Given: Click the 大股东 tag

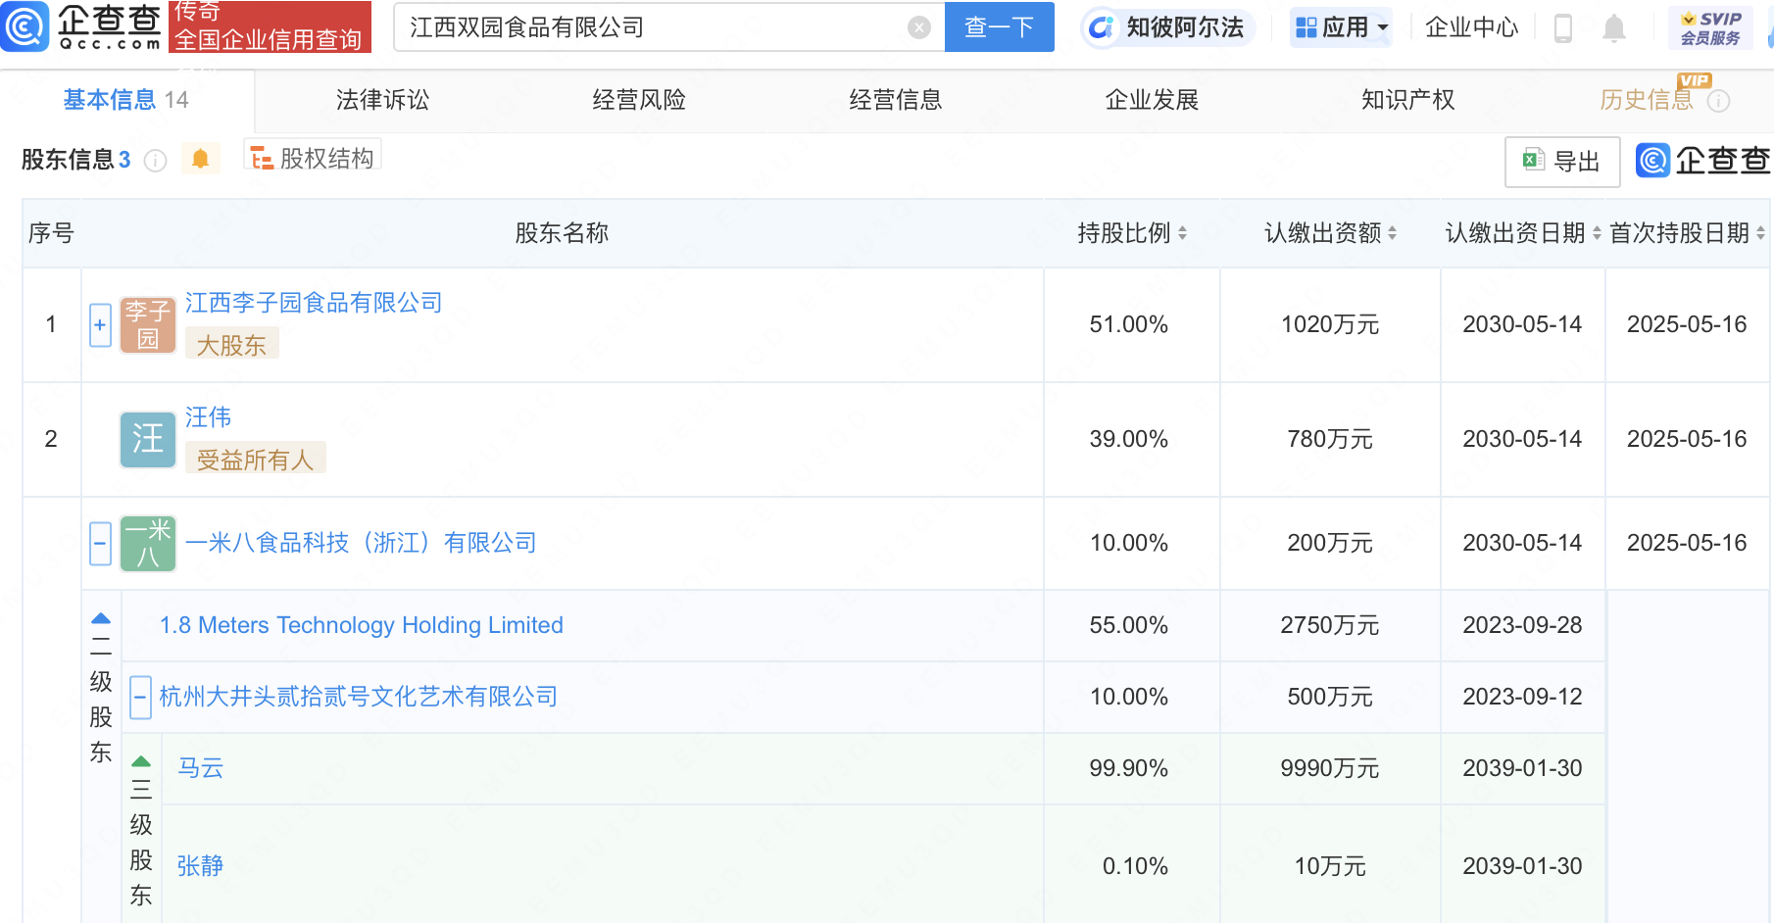Looking at the screenshot, I should click(232, 345).
